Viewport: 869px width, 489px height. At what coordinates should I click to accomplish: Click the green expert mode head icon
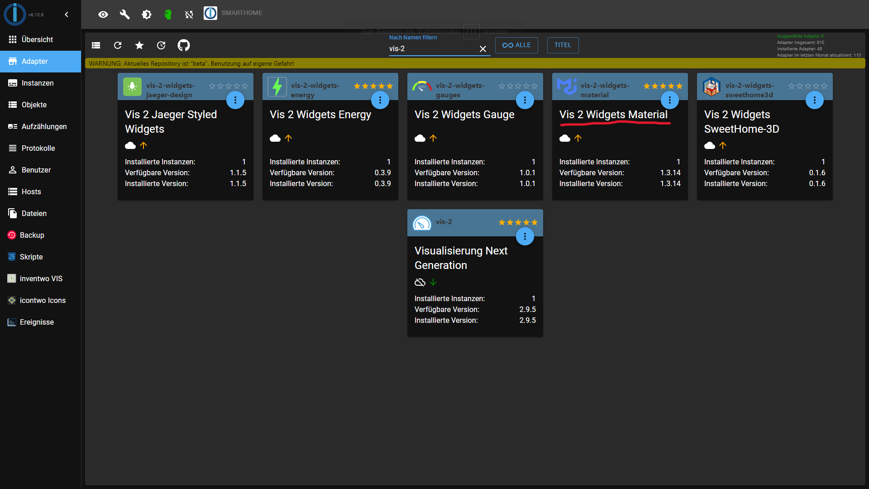(x=168, y=14)
